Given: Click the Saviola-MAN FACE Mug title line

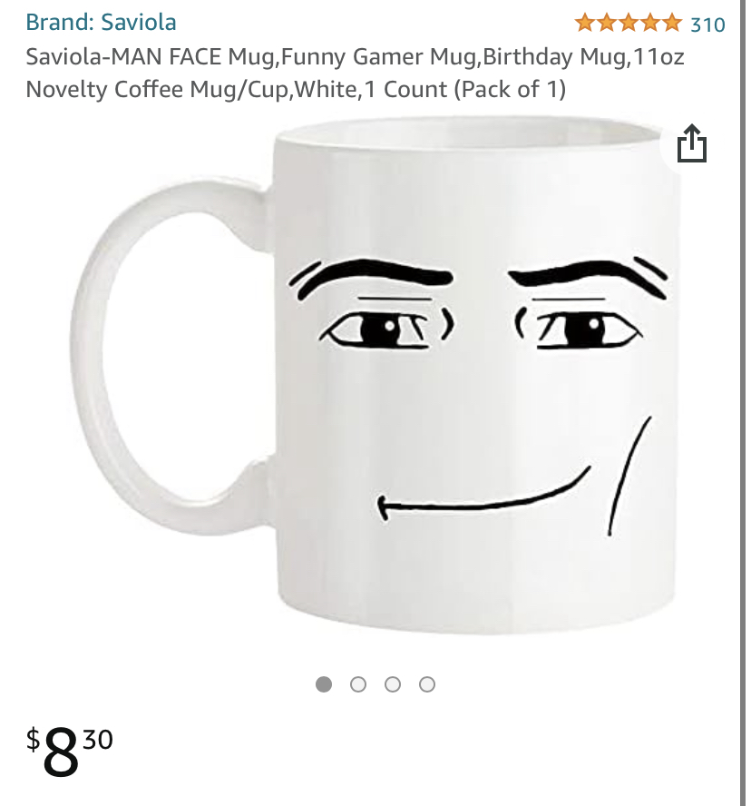Looking at the screenshot, I should [355, 56].
